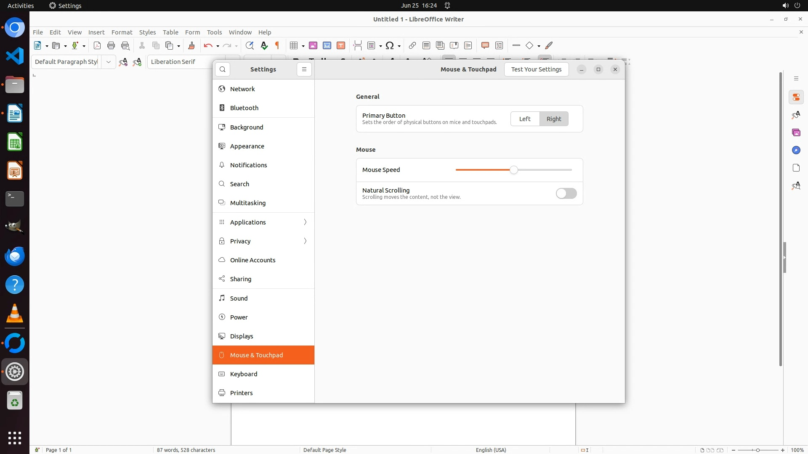Click Export as PDF toolbar icon
The width and height of the screenshot is (808, 454).
pos(97,45)
